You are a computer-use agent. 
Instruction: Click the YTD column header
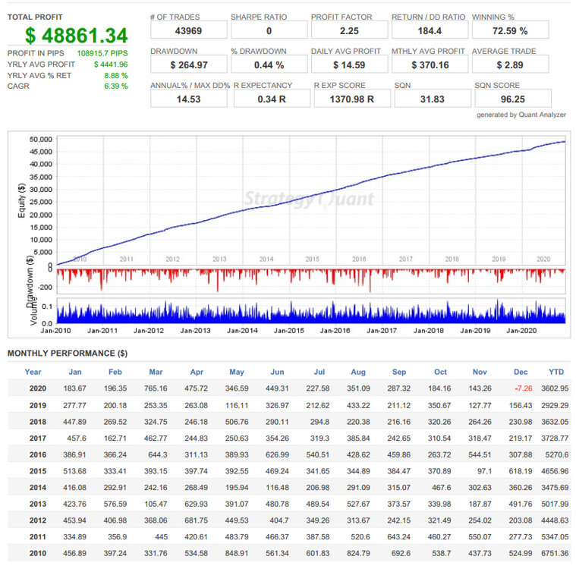[556, 372]
